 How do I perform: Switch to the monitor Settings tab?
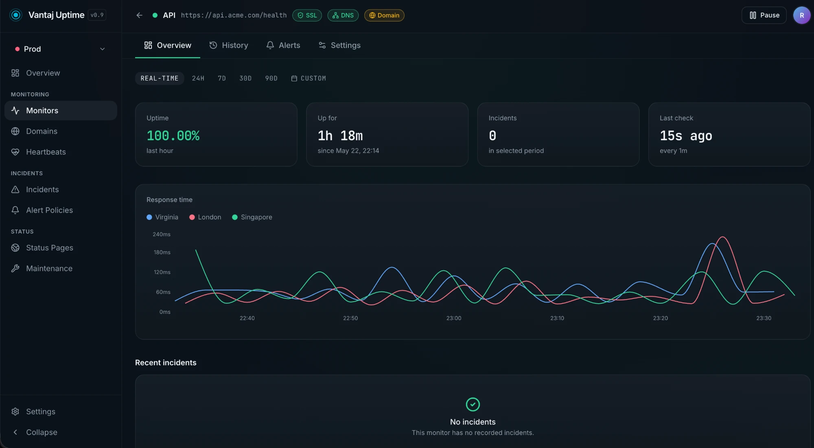pos(339,45)
